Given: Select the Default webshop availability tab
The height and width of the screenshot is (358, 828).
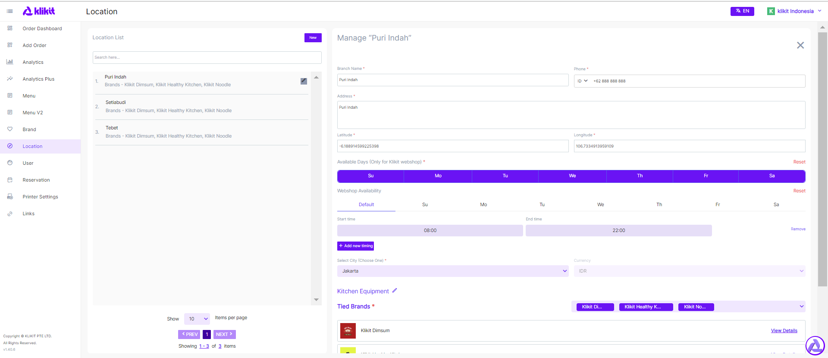Looking at the screenshot, I should pyautogui.click(x=366, y=205).
